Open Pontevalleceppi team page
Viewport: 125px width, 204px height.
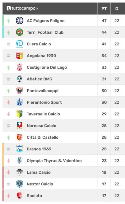(x=43, y=91)
